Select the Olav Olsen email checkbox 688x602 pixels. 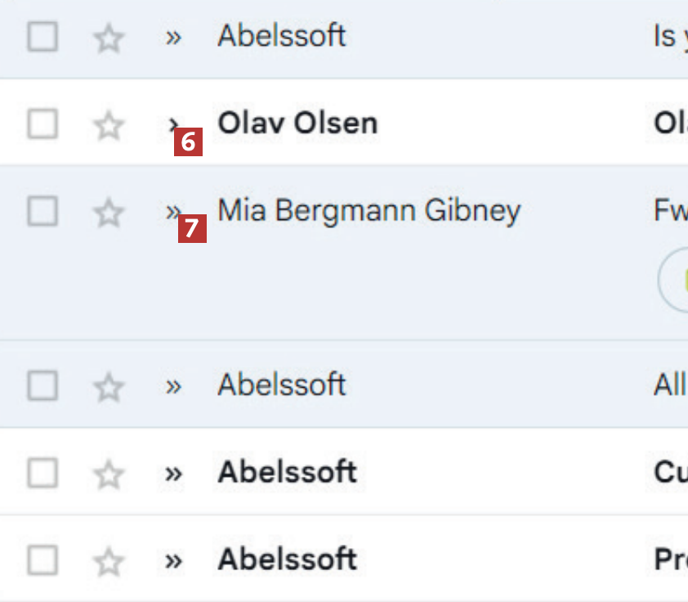[x=42, y=125]
